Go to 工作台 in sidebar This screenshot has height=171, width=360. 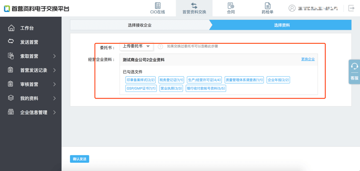pyautogui.click(x=27, y=28)
